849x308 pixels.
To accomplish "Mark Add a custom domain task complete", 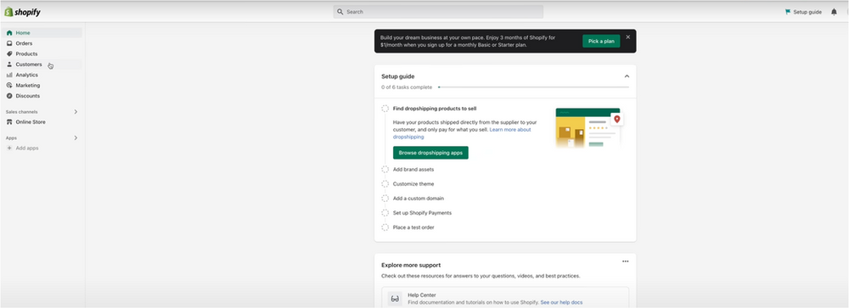I will click(385, 199).
